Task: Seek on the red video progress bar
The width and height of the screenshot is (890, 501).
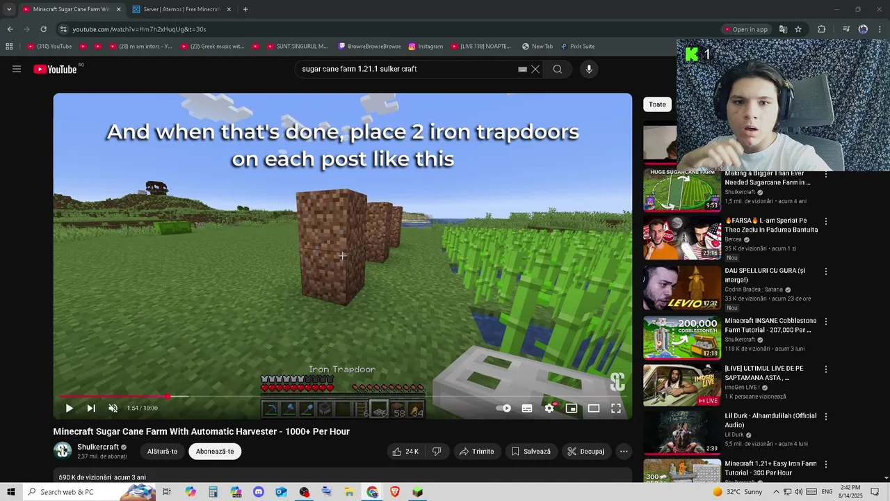Action: coord(342,397)
